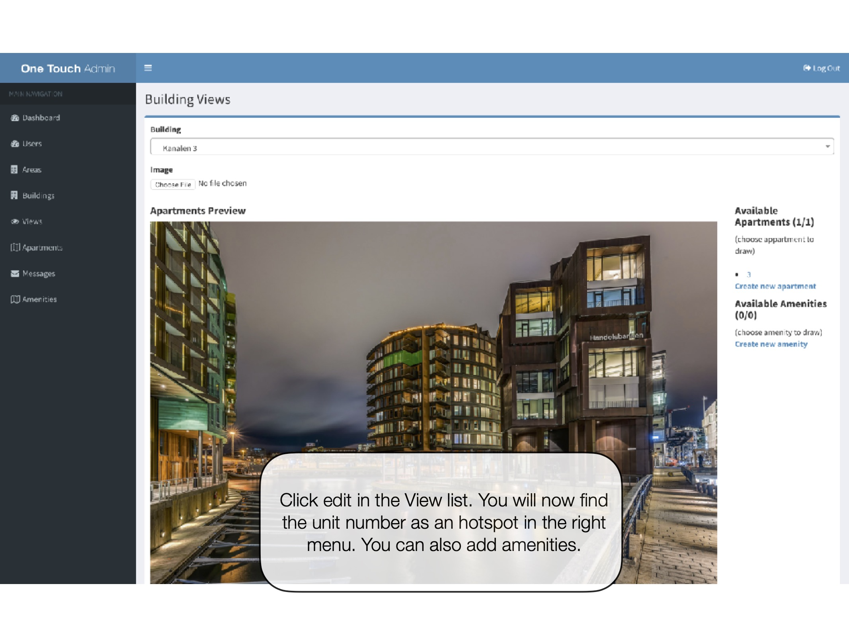
Task: Open the Building dropdown showing Kanalen 3
Action: click(x=478, y=147)
